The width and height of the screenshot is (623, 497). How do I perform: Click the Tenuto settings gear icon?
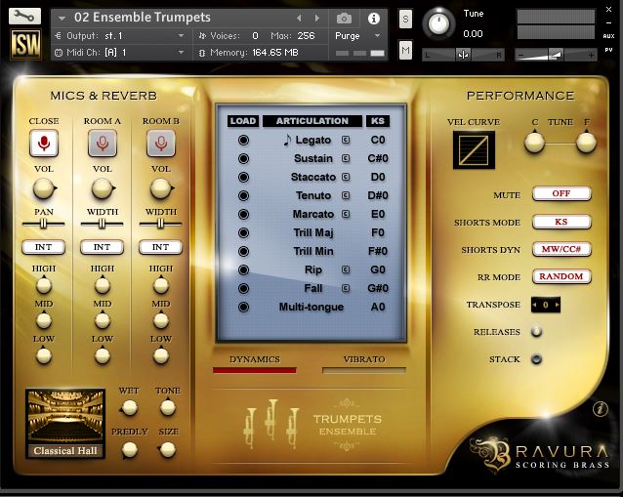[x=346, y=195]
